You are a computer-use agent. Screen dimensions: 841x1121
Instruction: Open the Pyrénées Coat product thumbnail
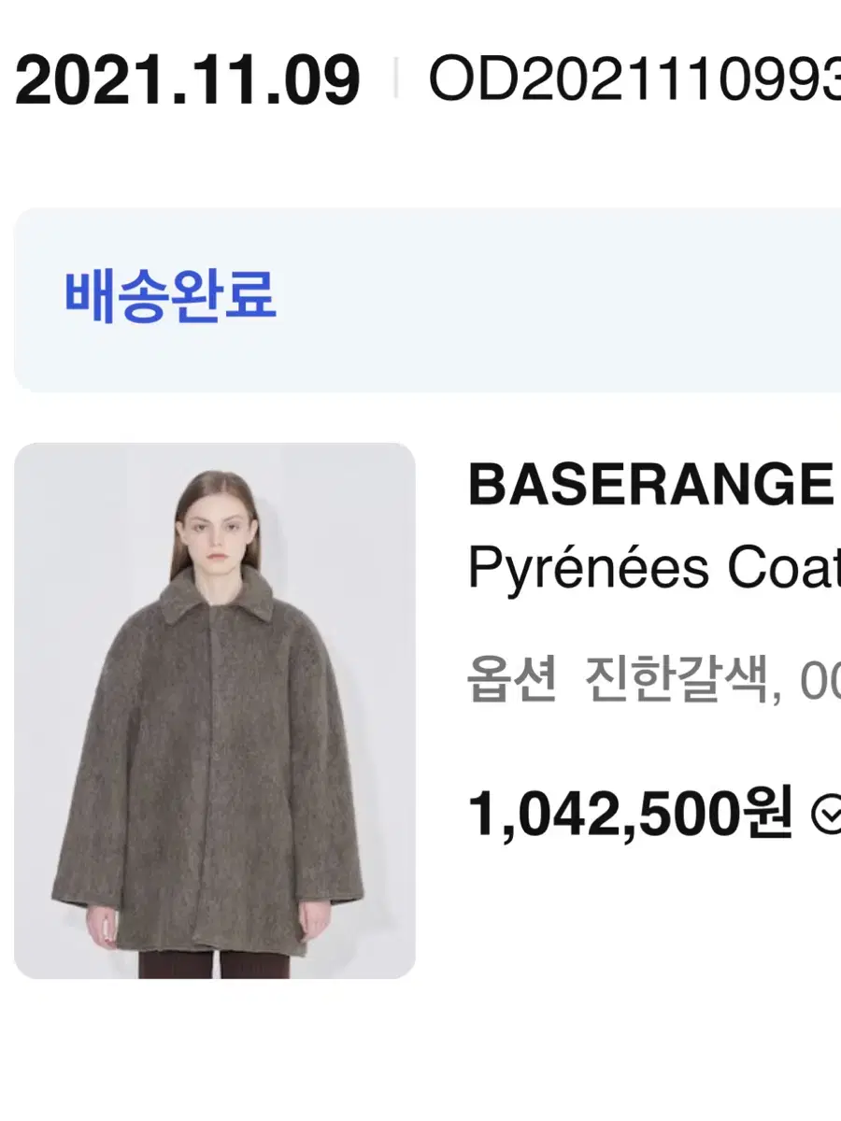(x=214, y=711)
